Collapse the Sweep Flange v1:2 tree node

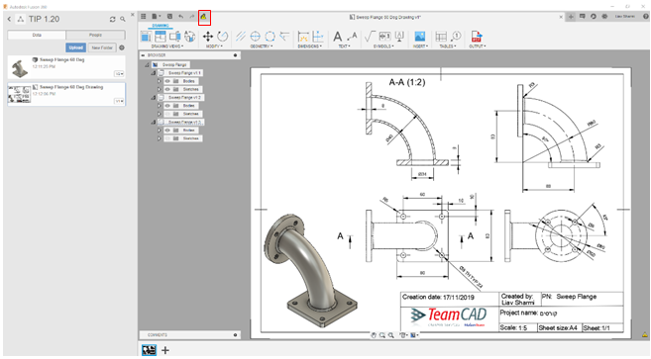153,98
